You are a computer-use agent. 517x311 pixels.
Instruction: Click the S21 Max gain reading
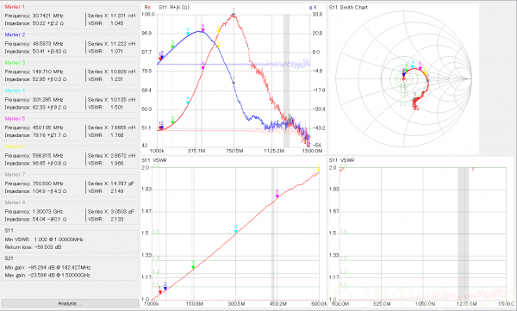(x=47, y=276)
